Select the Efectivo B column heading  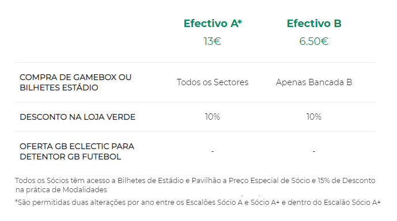pyautogui.click(x=314, y=24)
